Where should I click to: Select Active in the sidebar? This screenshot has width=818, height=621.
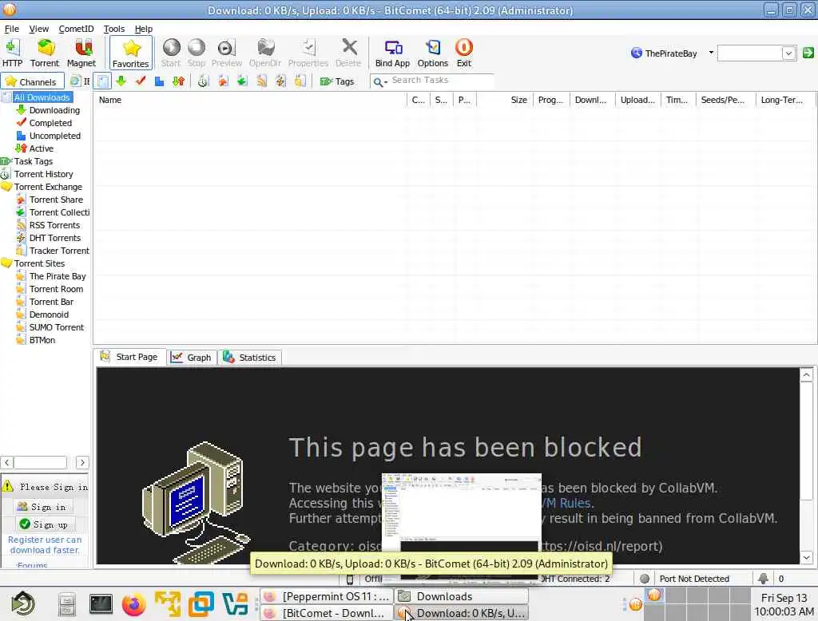(42, 148)
